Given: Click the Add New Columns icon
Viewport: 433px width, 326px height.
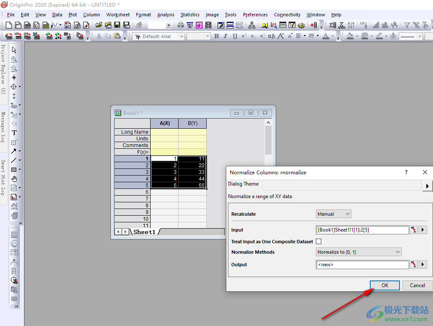Looking at the screenshot, I should [x=313, y=25].
